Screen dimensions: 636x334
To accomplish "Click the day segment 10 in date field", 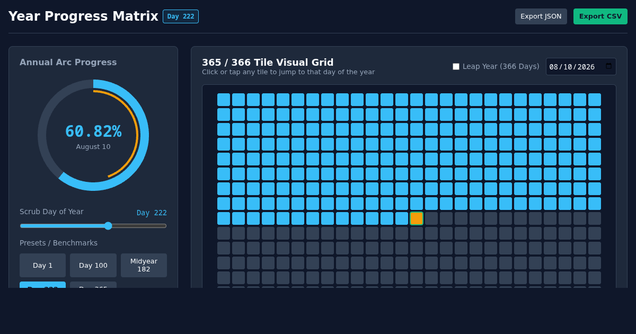I will [x=568, y=67].
